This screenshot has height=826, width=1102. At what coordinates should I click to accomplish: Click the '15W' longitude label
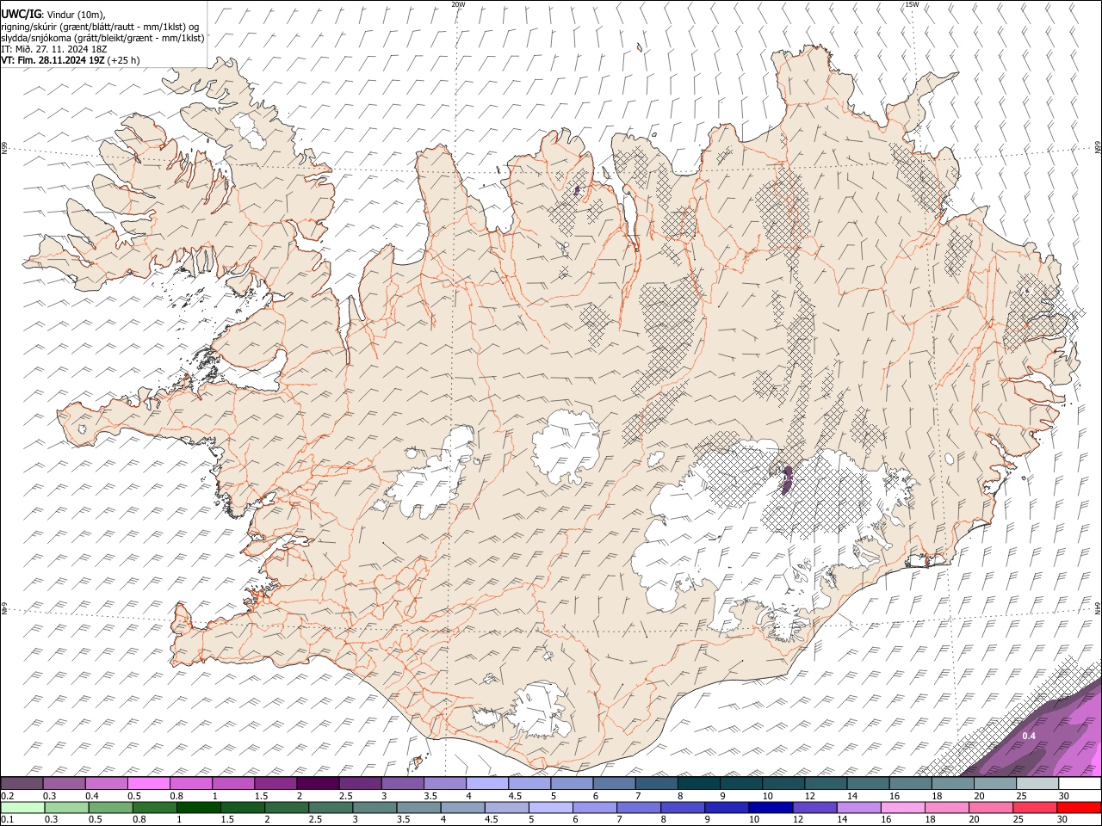912,4
